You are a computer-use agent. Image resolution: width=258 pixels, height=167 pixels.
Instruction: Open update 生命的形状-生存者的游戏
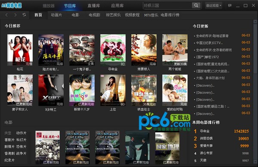[214, 50]
